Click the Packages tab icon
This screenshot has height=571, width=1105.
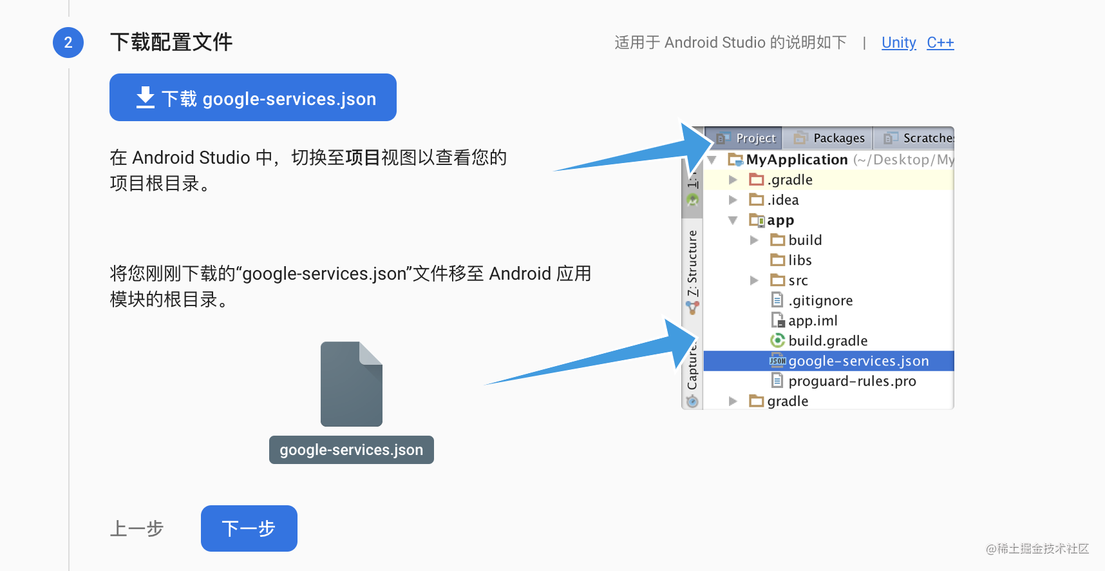[x=800, y=138]
